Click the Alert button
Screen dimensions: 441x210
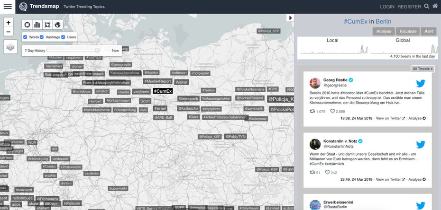point(429,31)
